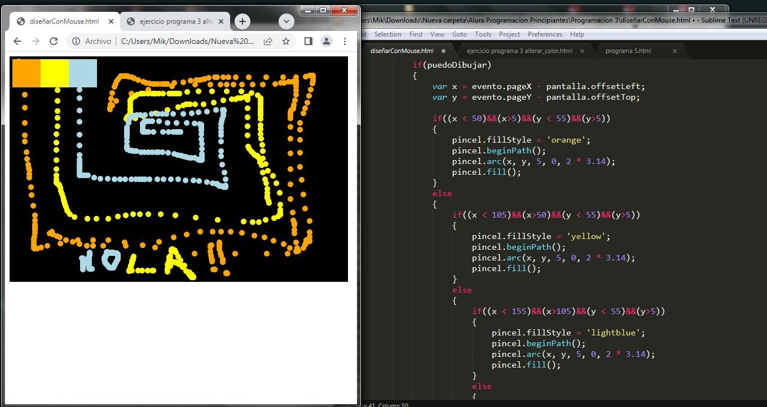The width and height of the screenshot is (767, 407).
Task: Close the ejercicio programa 3 Chrome tab
Action: tap(221, 21)
